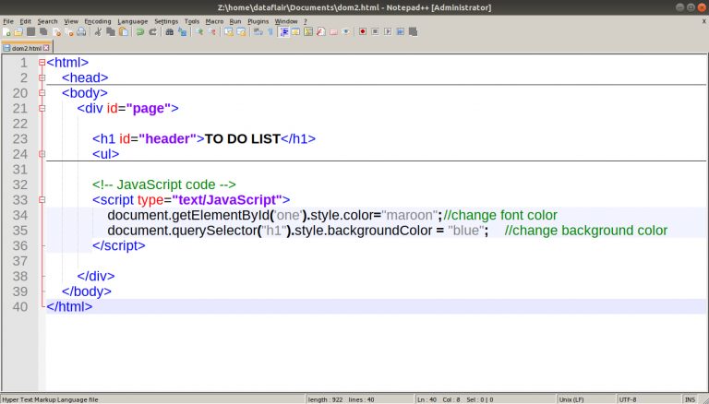Show the Document Map panel icon
This screenshot has height=404, width=709.
point(308,31)
